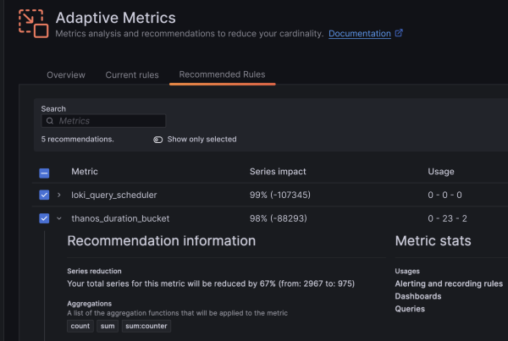
Task: Open the Documentation link
Action: [x=359, y=34]
